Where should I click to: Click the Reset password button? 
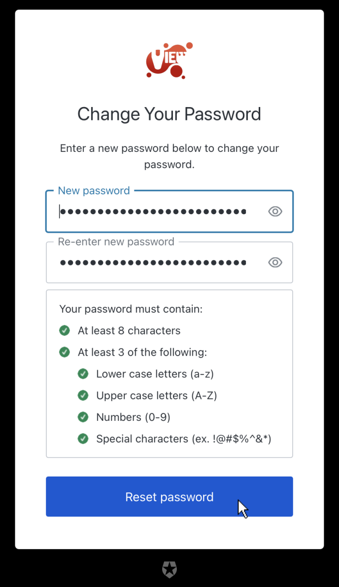tap(169, 497)
